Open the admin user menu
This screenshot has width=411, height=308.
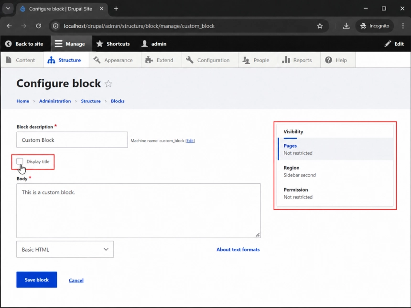point(154,44)
